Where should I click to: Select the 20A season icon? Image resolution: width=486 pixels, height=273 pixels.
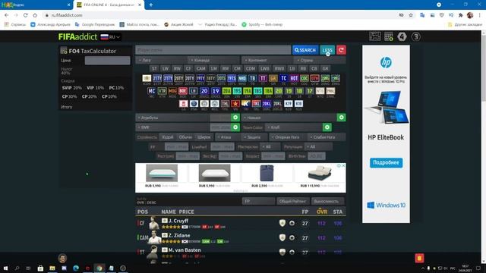(226, 91)
